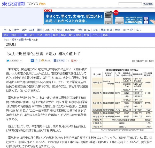Click the tweet count bubble showing 35
Image resolution: width=155 pixels, height=148 pixels.
[x=20, y=60]
